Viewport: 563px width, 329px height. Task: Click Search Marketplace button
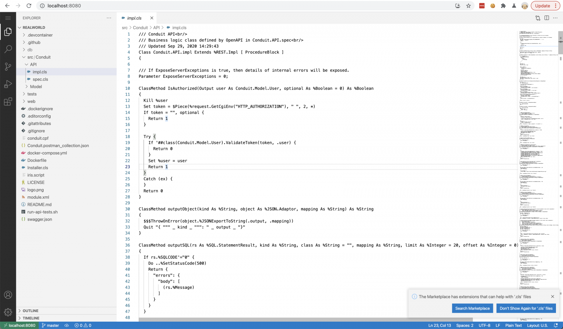point(472,308)
